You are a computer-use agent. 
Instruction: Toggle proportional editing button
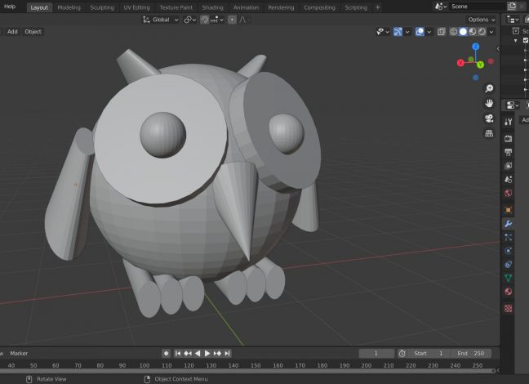(232, 20)
